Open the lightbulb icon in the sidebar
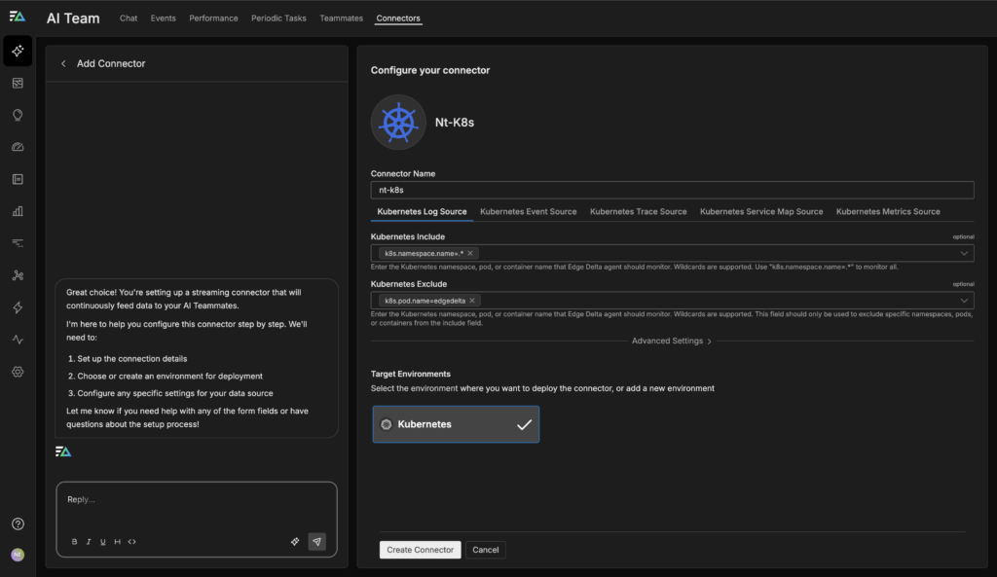 pyautogui.click(x=18, y=115)
